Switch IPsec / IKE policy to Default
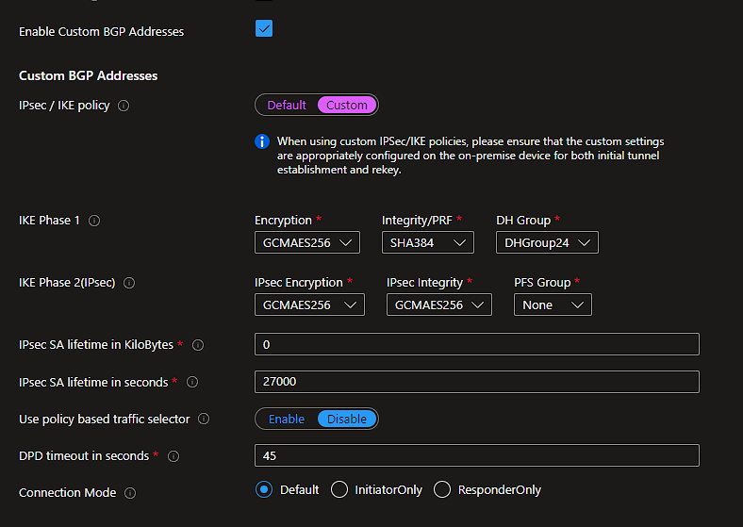Screen dimensions: 743x527 pos(286,105)
